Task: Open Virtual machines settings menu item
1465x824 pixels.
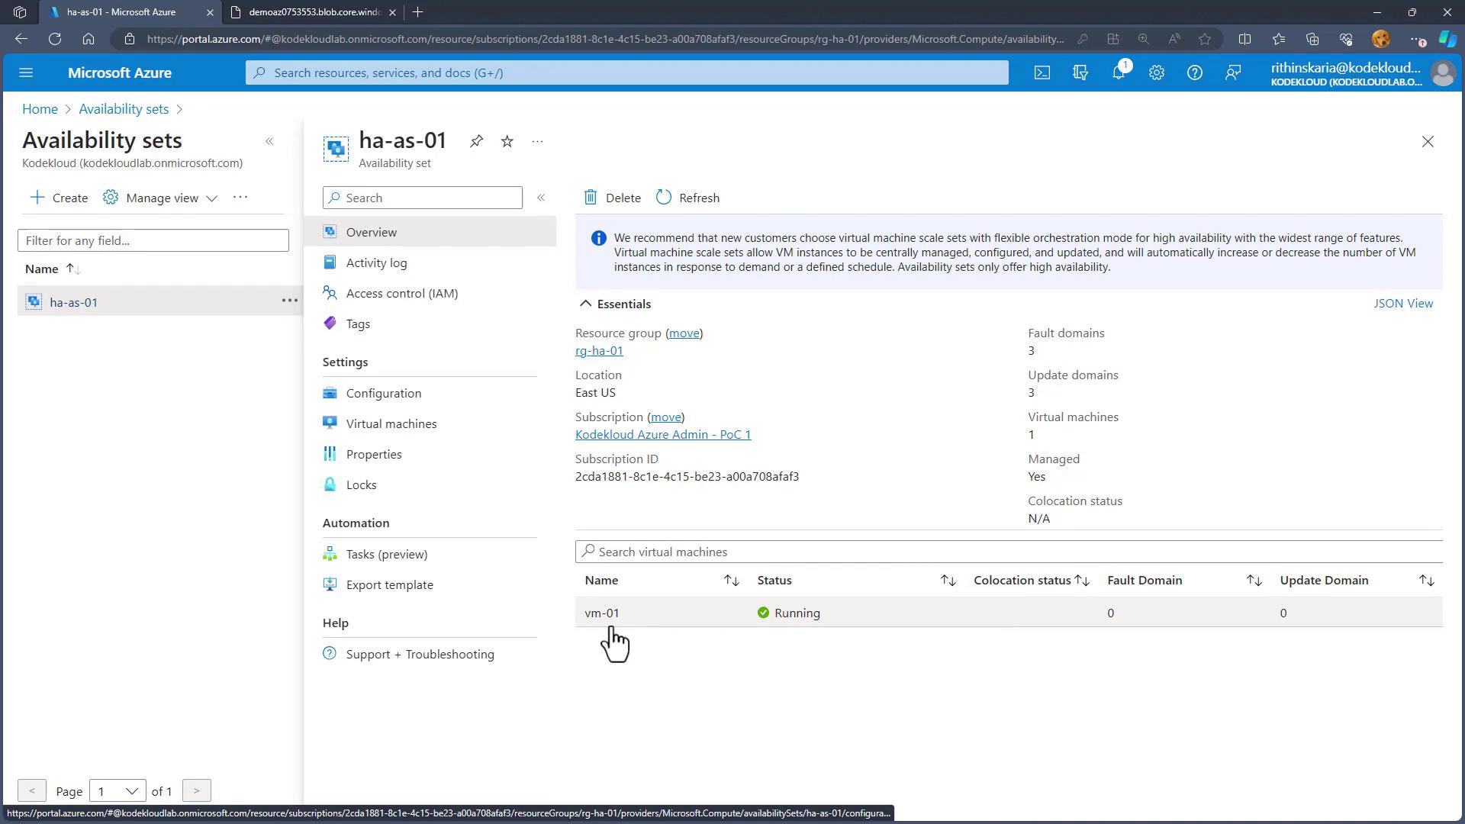Action: (x=391, y=423)
